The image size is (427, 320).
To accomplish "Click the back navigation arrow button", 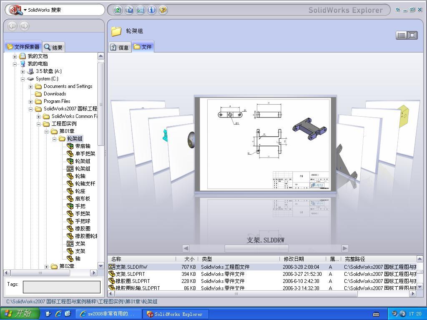I will (x=12, y=26).
